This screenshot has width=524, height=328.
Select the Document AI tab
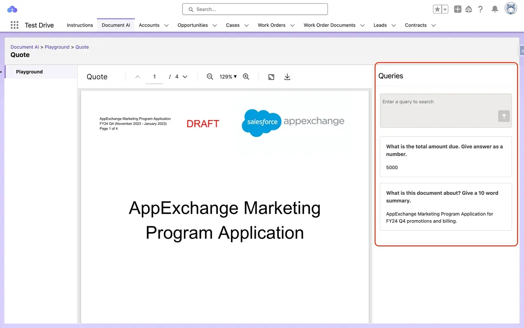(116, 25)
